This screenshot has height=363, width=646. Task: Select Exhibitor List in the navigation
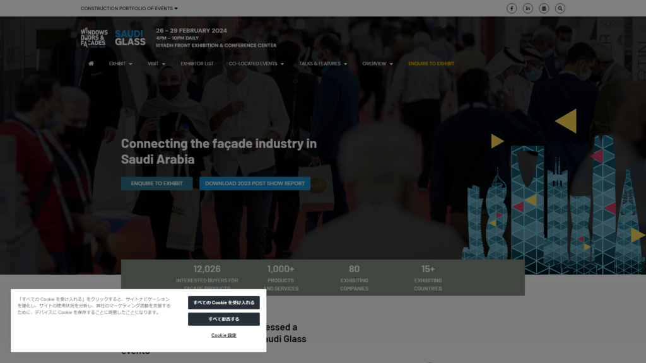[197, 64]
